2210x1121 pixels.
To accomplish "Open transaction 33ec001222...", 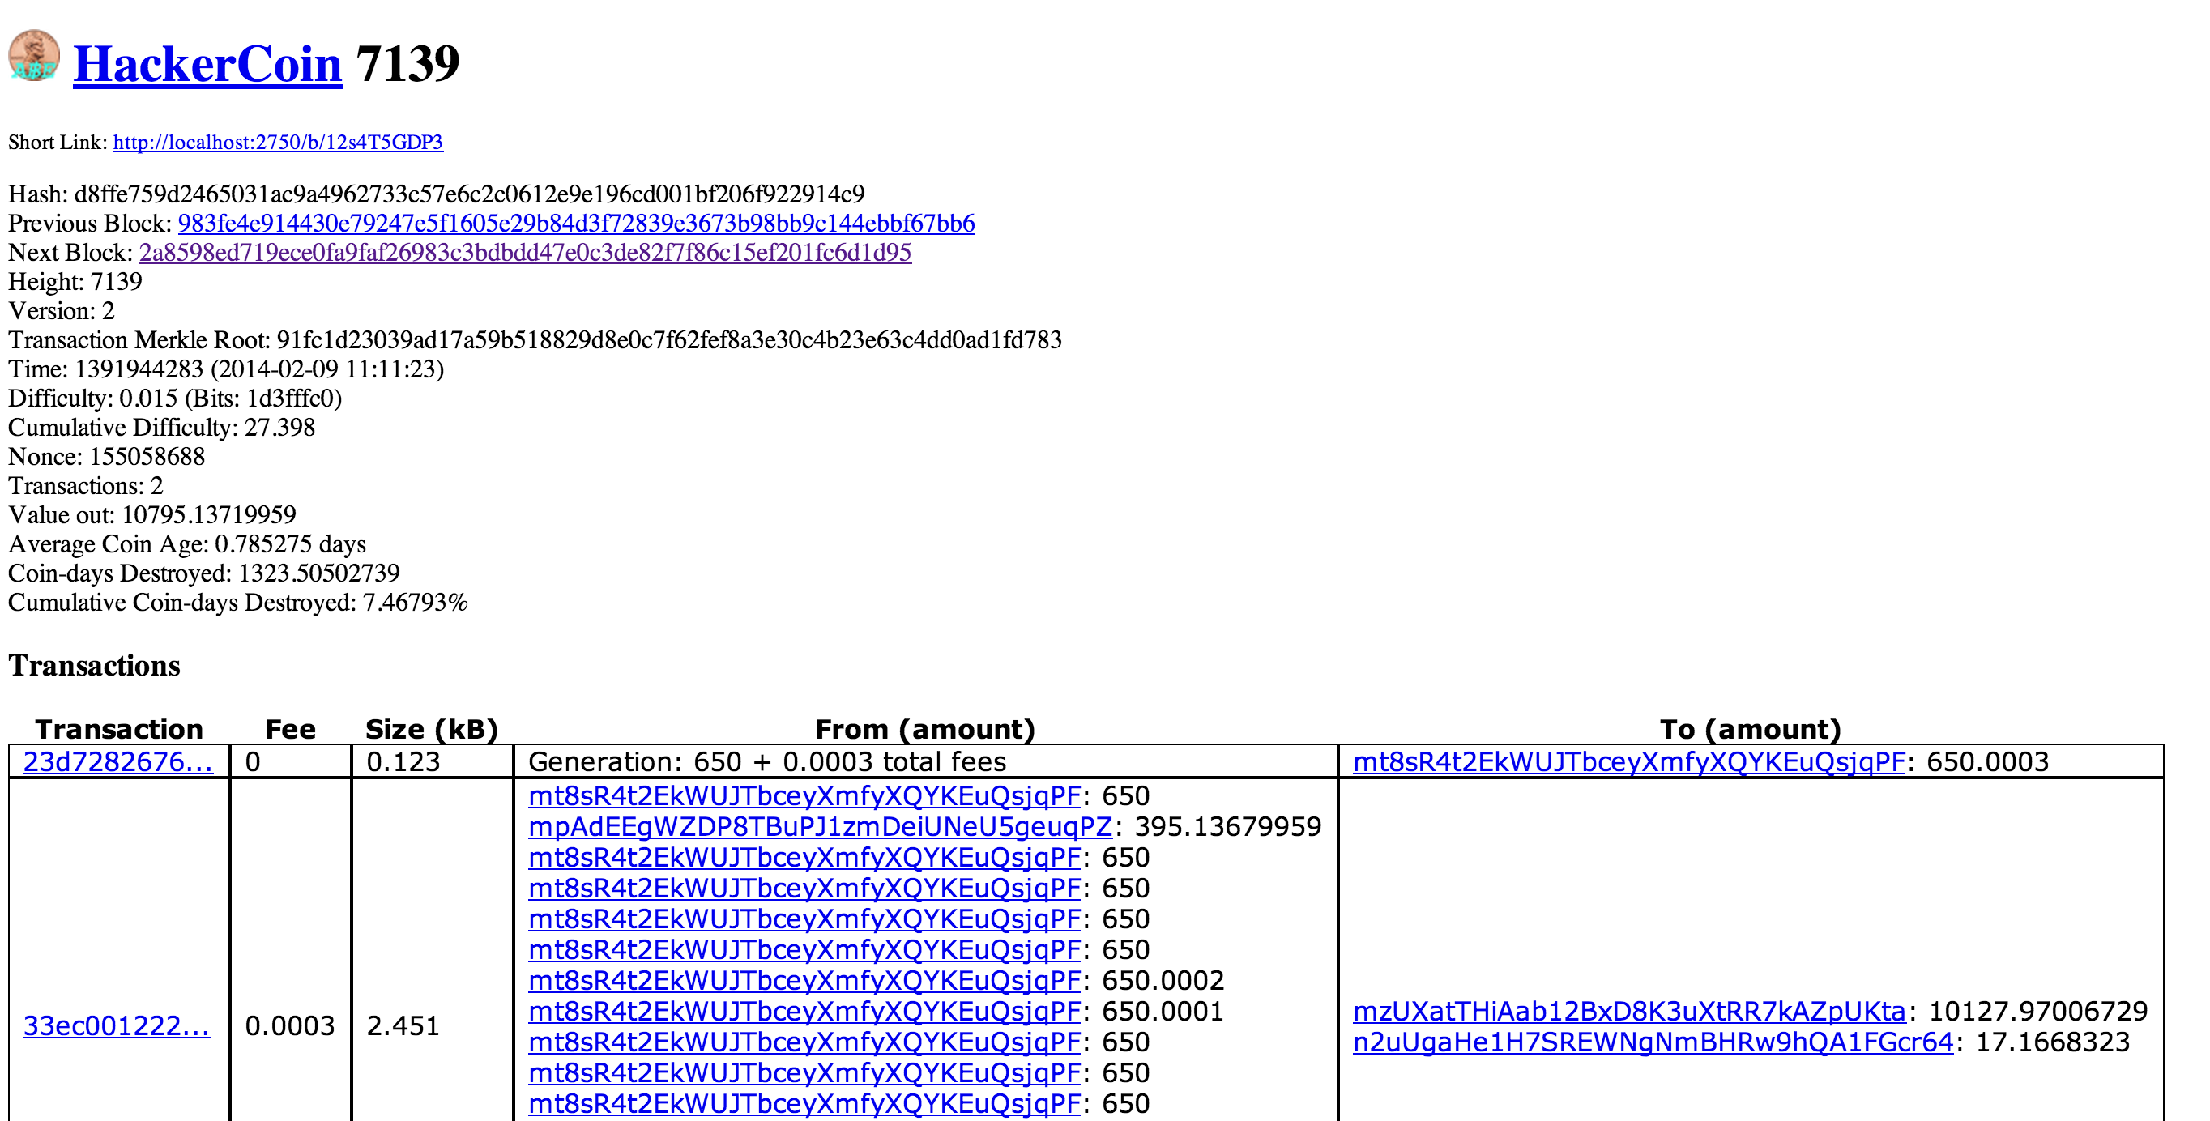I will coord(116,1025).
